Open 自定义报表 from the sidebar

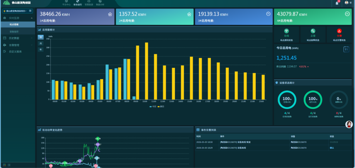point(15,52)
